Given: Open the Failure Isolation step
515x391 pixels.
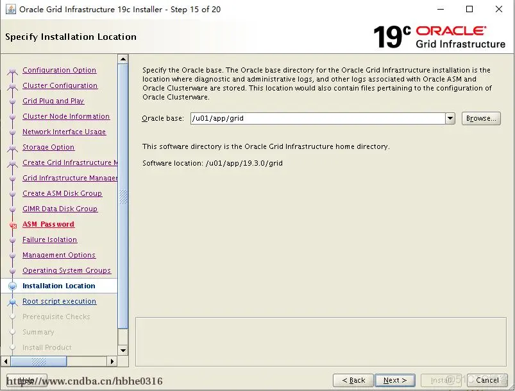Looking at the screenshot, I should [49, 239].
